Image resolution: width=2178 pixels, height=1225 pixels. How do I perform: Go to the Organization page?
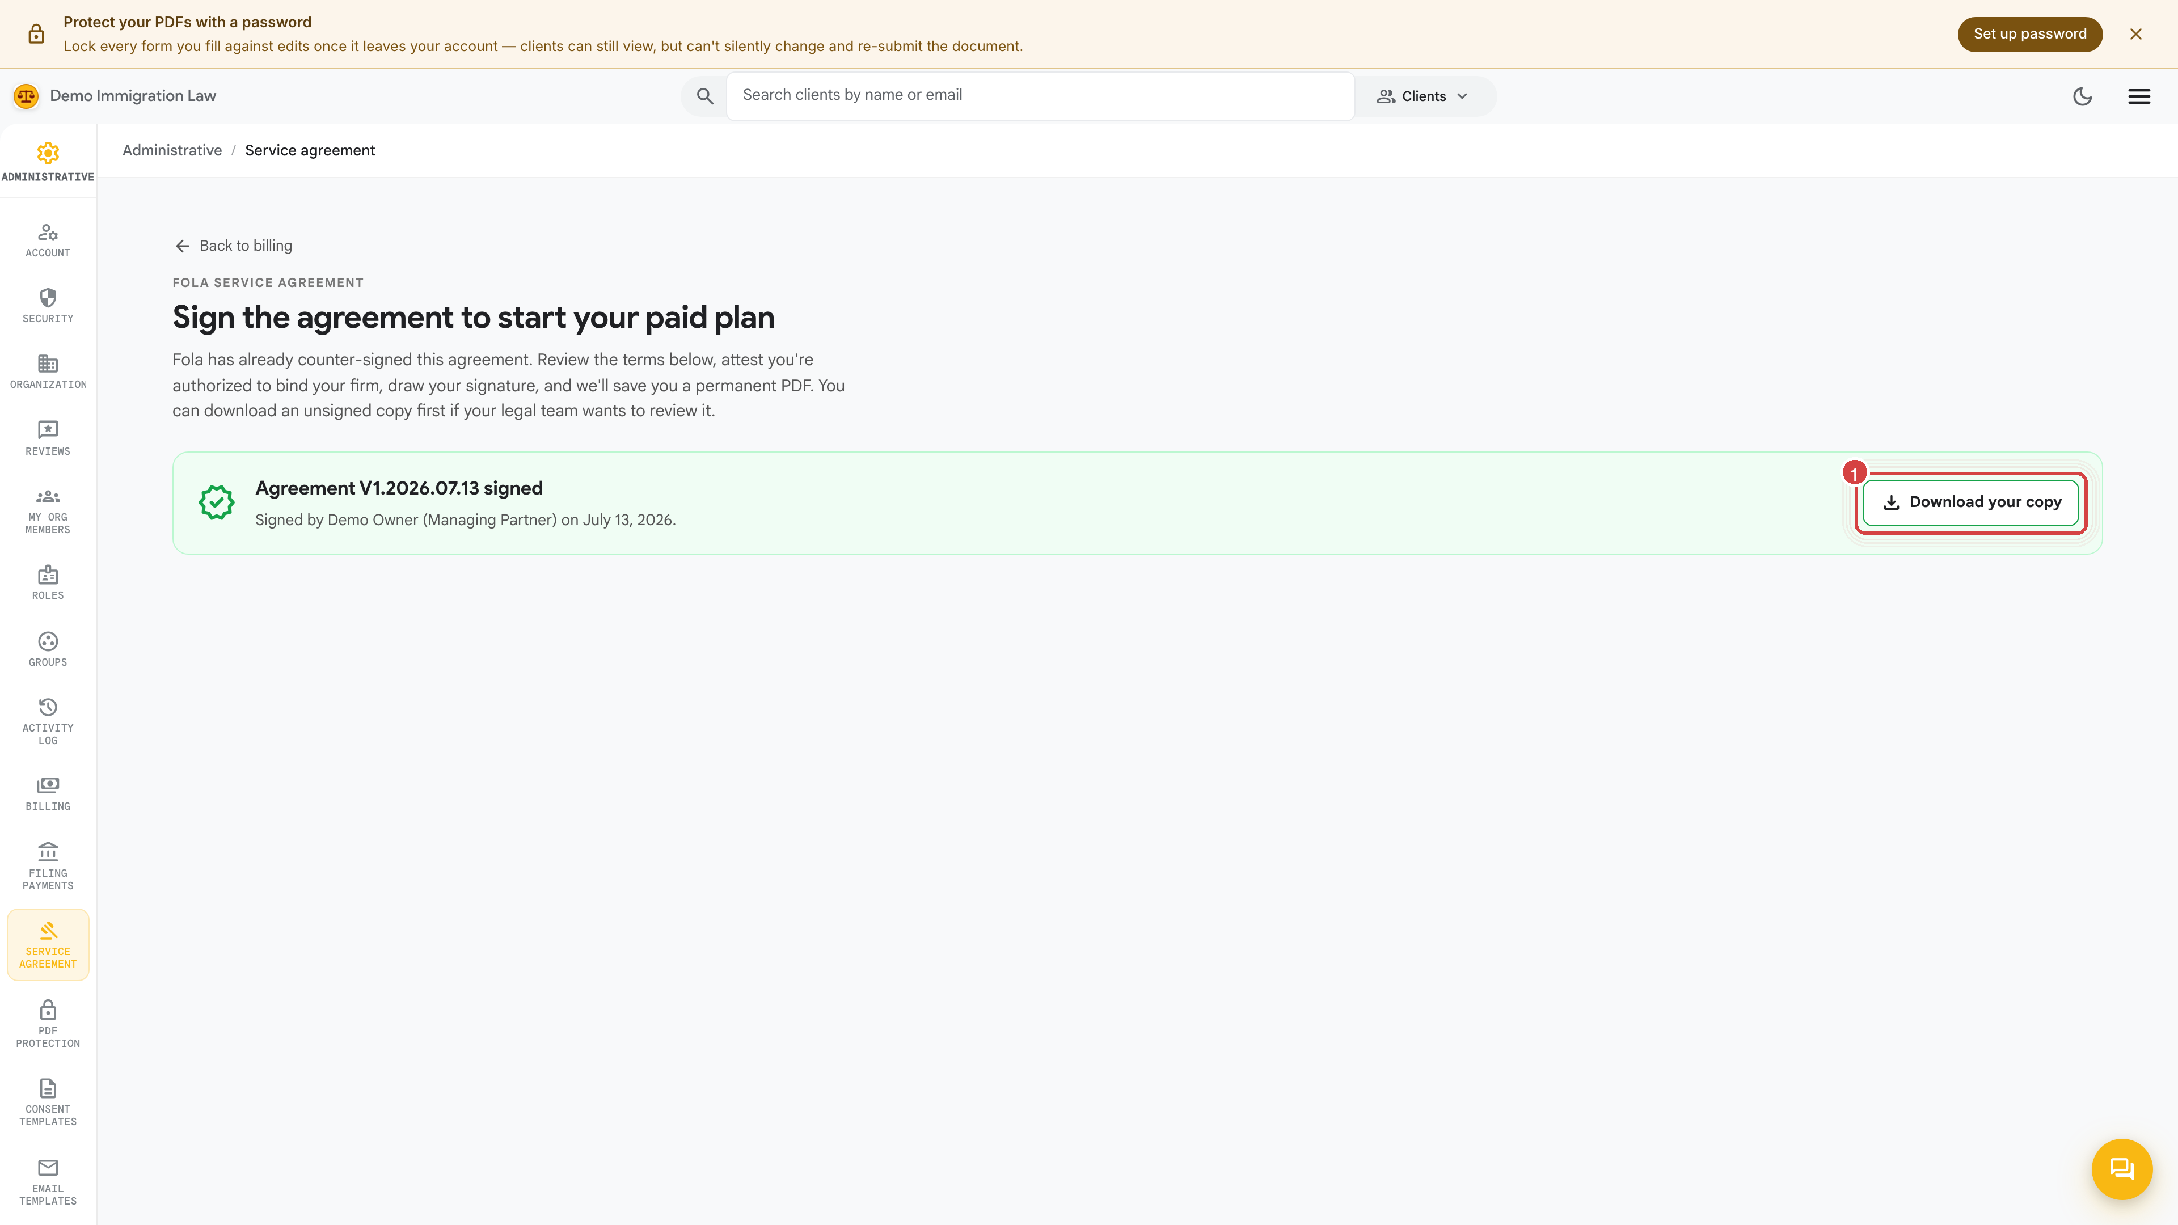coord(48,372)
